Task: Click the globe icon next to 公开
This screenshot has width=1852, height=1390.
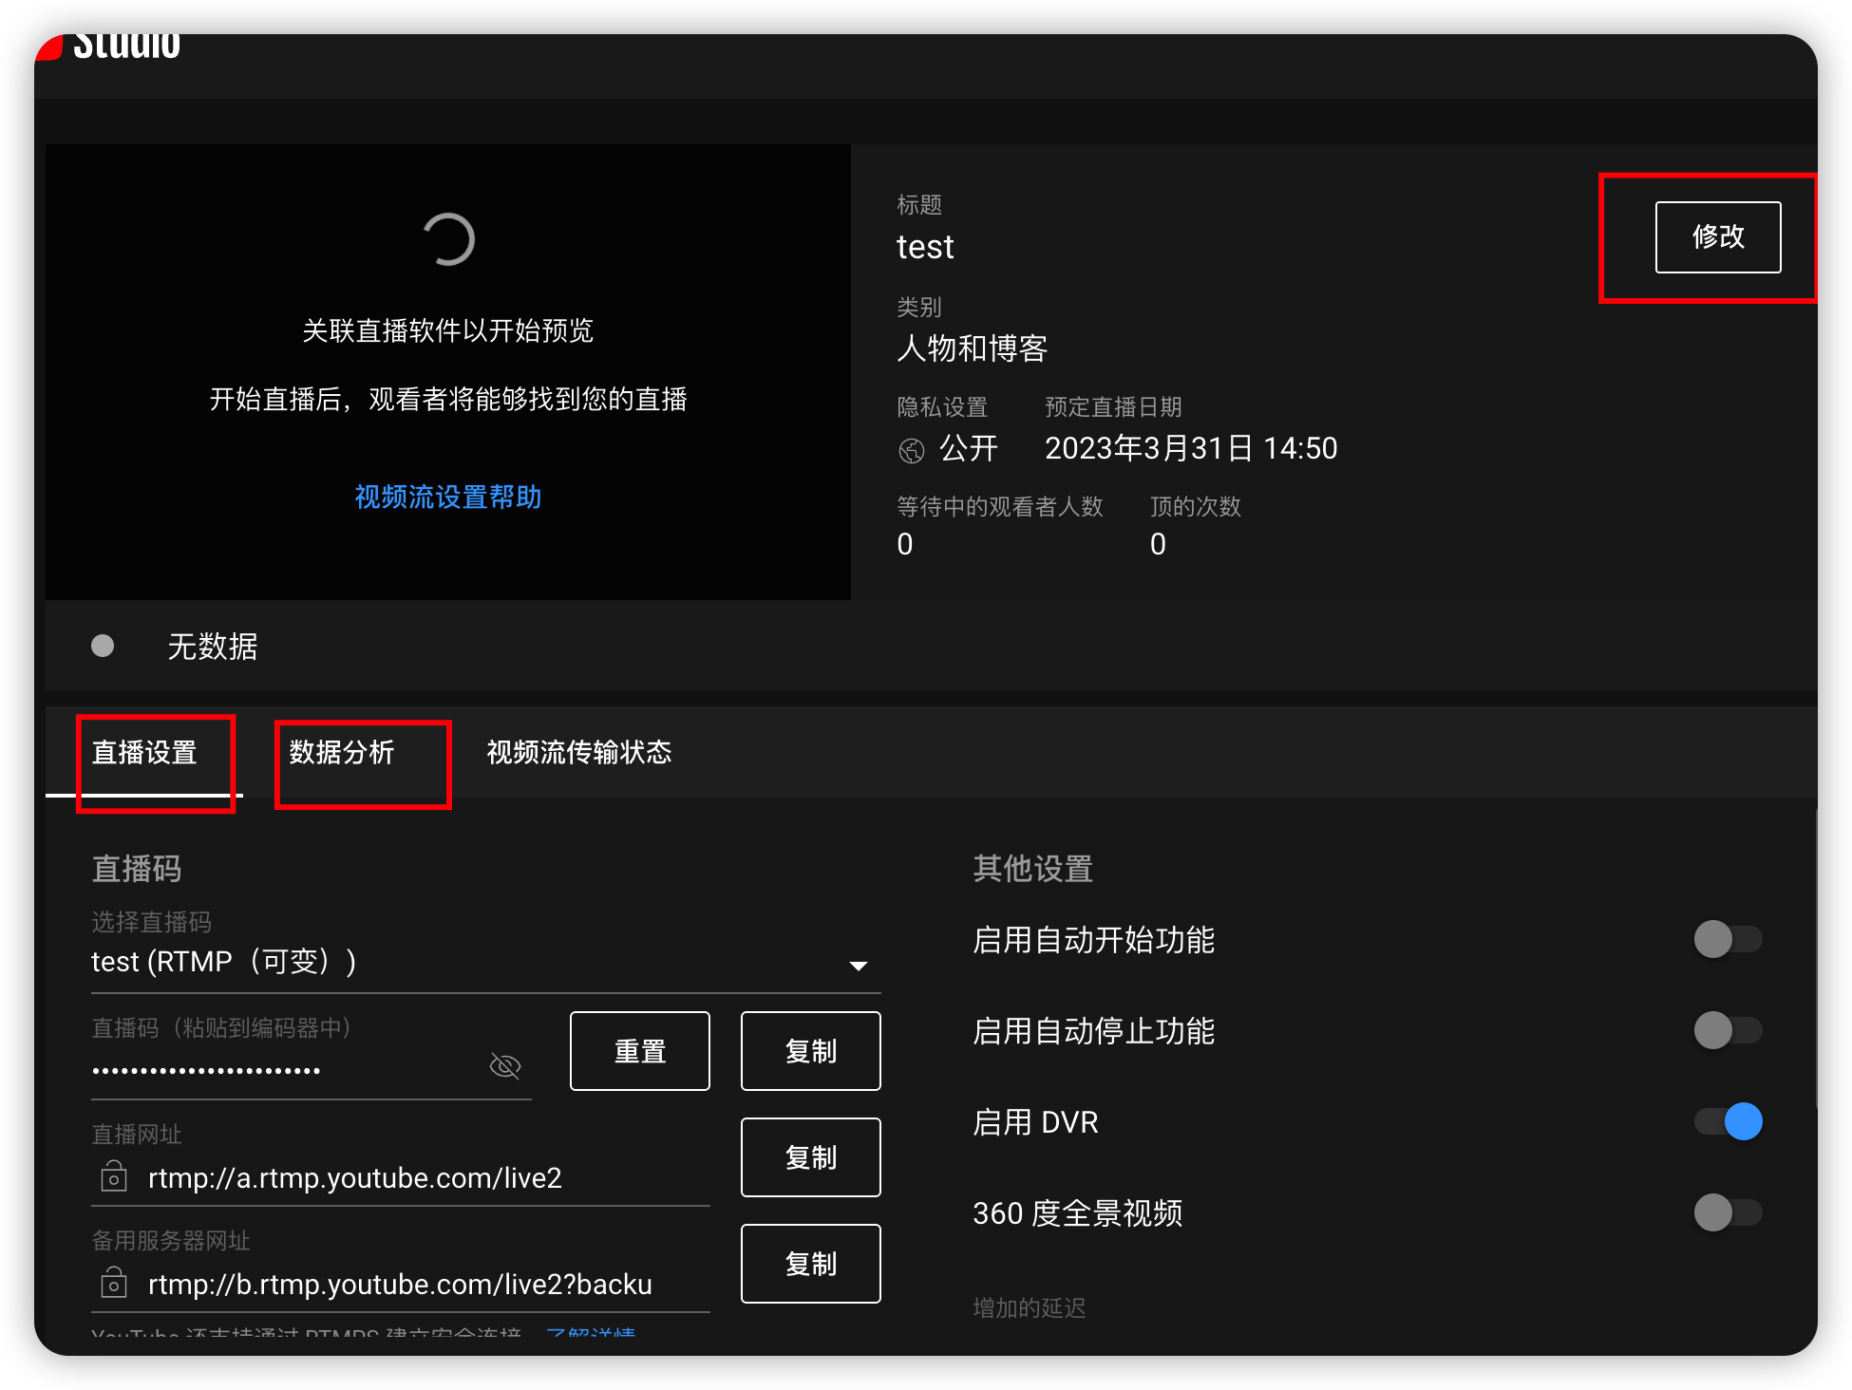Action: pos(911,450)
